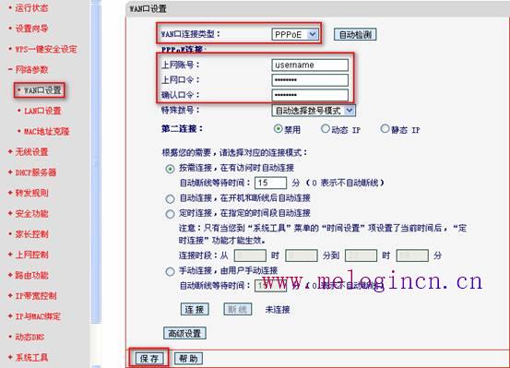Click the 自动检测 button
This screenshot has width=510, height=368.
[x=355, y=34]
